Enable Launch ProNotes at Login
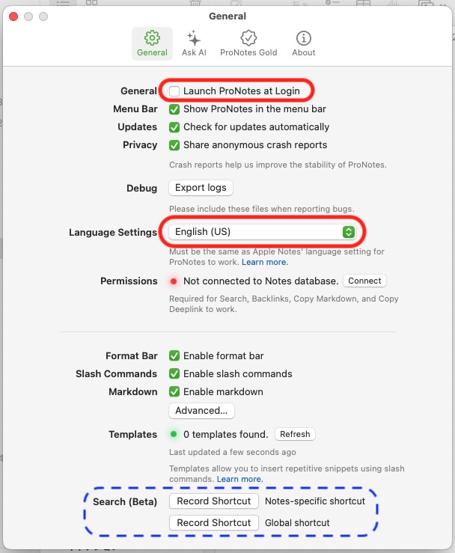The image size is (455, 553). (x=174, y=91)
